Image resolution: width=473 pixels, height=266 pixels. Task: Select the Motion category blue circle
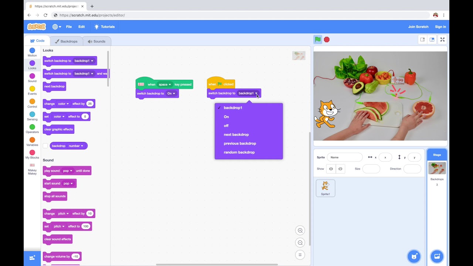coord(32,51)
